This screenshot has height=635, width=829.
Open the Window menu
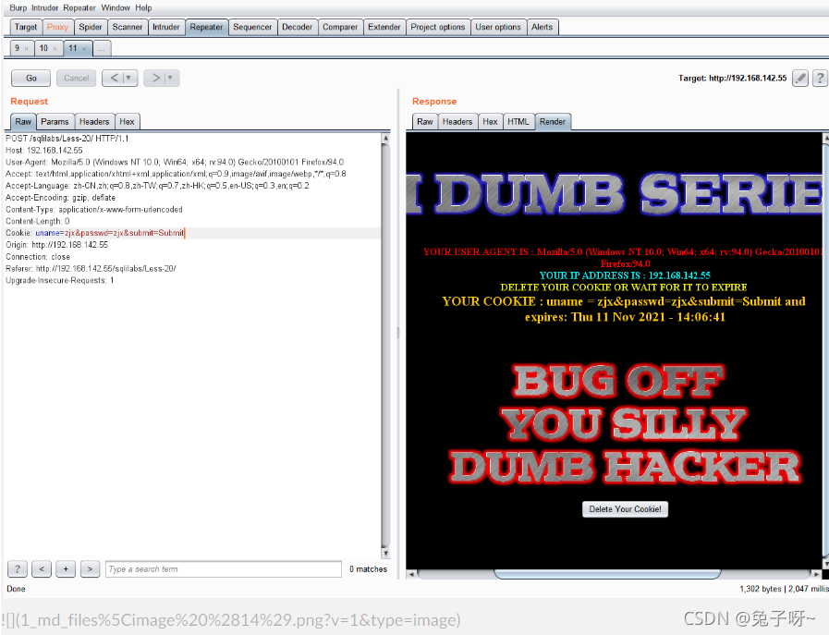(116, 8)
